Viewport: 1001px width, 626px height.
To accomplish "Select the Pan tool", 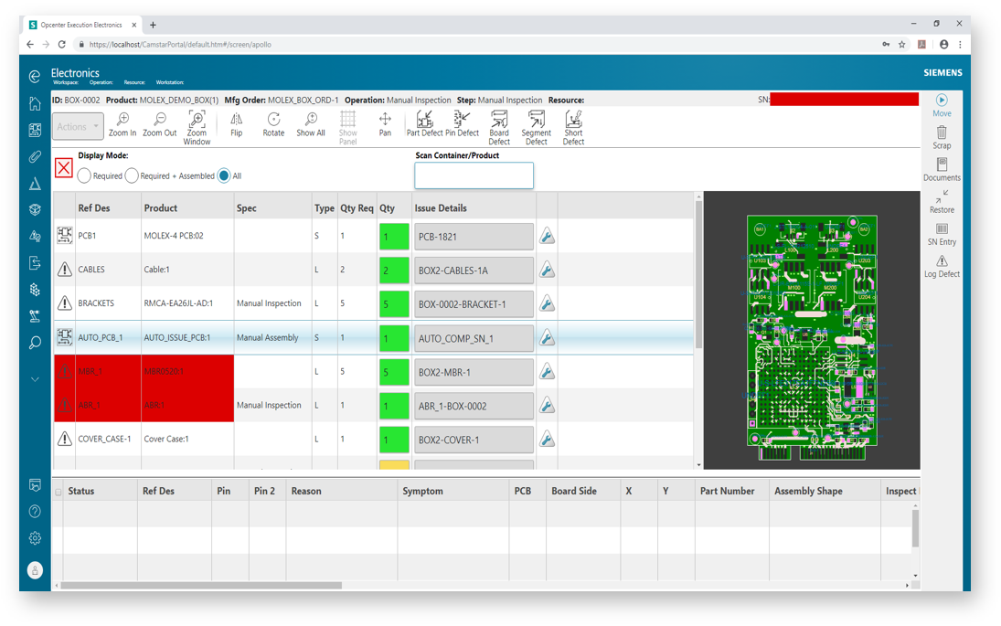I will [385, 123].
